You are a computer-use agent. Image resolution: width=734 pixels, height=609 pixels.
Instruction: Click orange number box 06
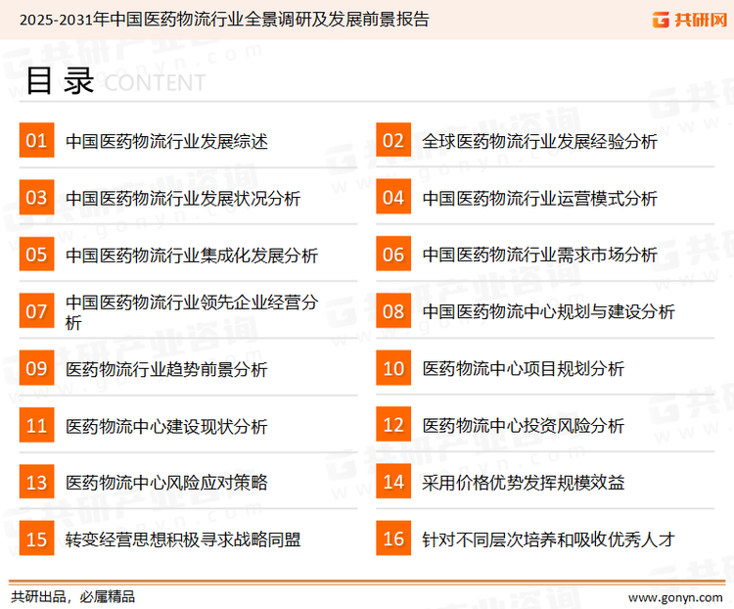(x=393, y=254)
